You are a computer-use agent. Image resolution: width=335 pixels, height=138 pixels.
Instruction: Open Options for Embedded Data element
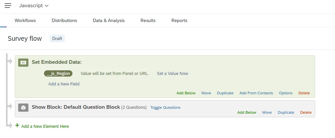coord(286,93)
